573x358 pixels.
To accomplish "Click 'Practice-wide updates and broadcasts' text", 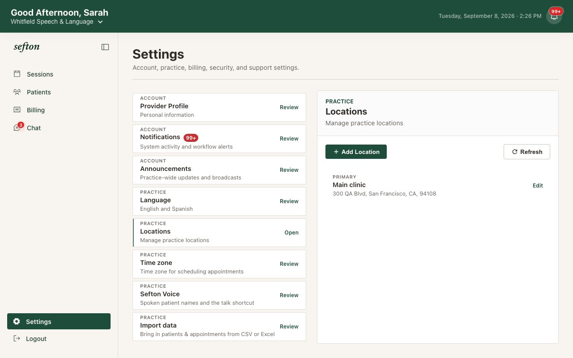I will click(x=191, y=178).
